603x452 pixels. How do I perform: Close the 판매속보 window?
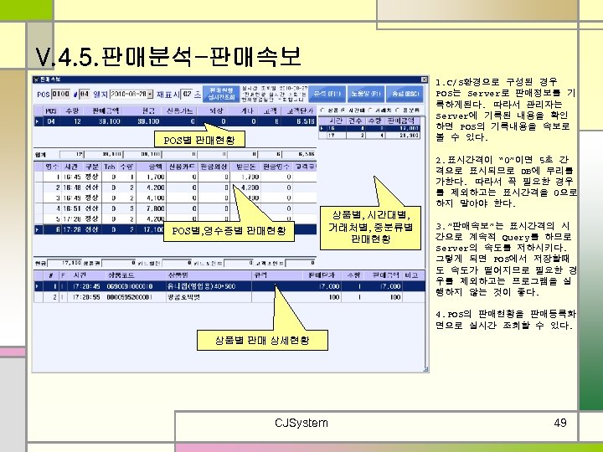[424, 80]
